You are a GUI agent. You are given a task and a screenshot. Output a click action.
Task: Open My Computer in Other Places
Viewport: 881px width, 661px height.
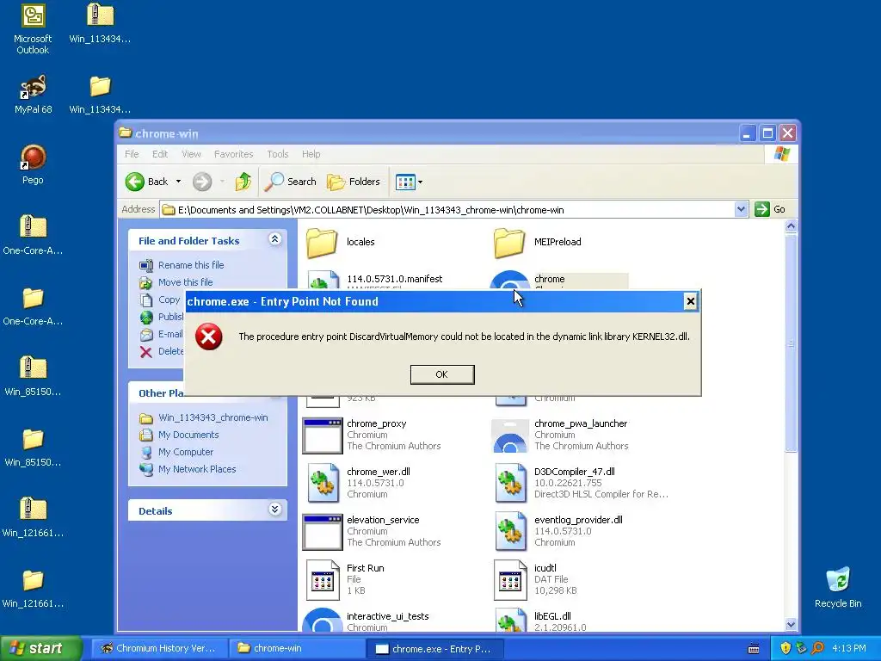(x=186, y=452)
